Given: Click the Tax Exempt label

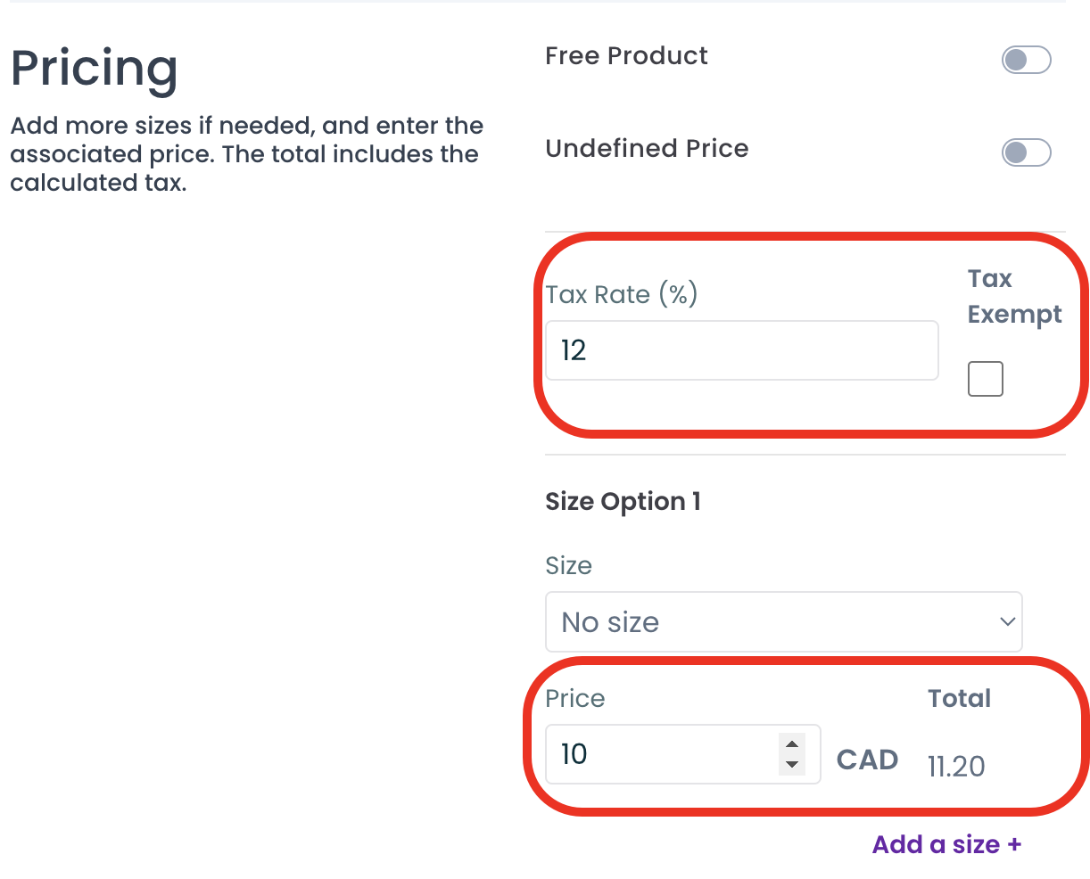Looking at the screenshot, I should 1014,297.
